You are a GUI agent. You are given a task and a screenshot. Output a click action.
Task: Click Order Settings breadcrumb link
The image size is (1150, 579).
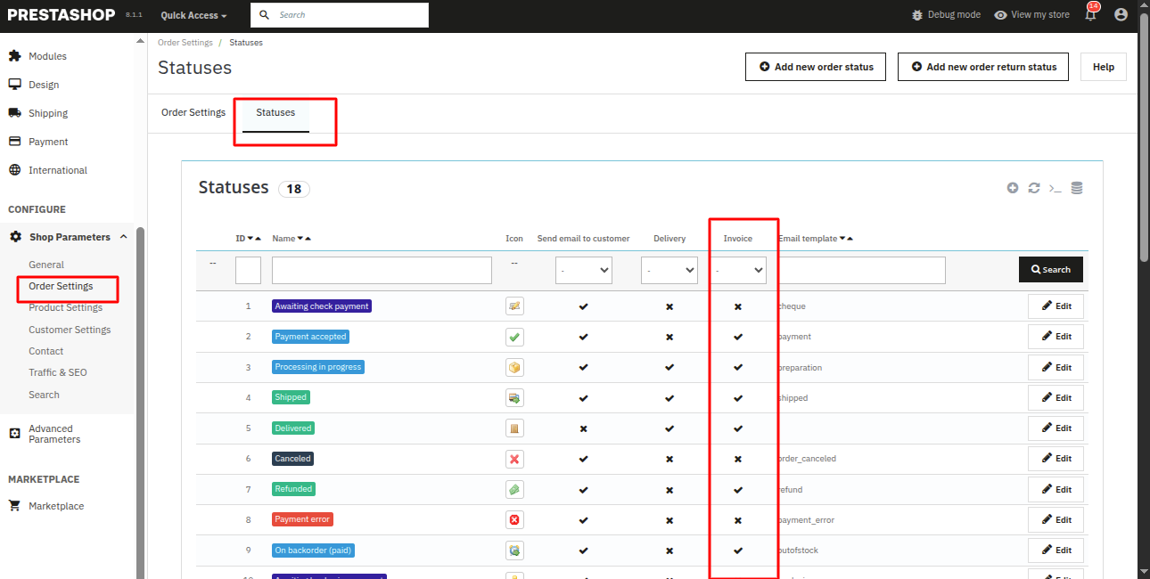[x=185, y=43]
